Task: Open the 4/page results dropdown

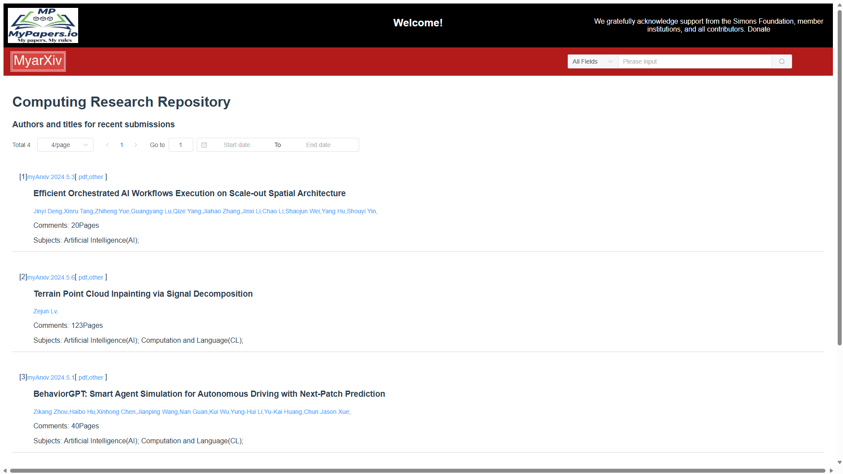Action: coord(65,144)
